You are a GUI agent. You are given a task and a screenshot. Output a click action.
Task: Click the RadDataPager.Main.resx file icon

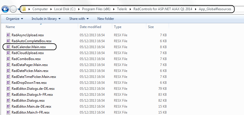click(x=9, y=65)
